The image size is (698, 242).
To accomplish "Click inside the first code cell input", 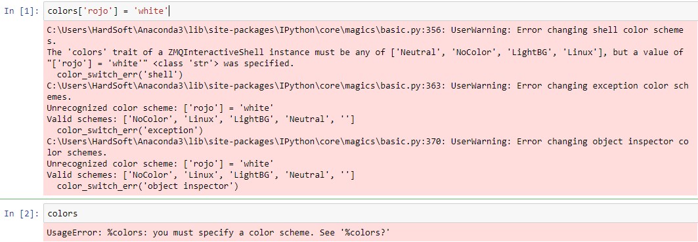I will click(370, 10).
